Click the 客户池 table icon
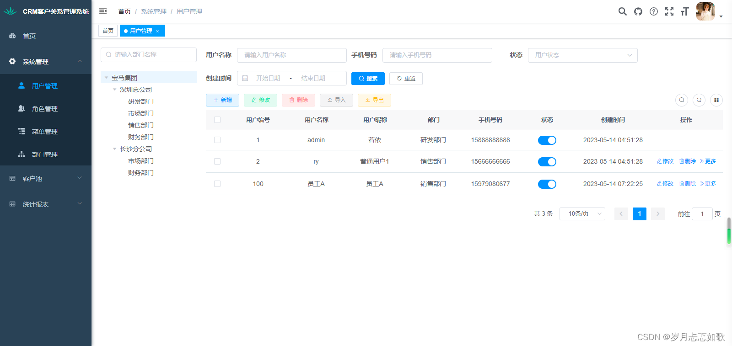The width and height of the screenshot is (732, 346). point(12,178)
